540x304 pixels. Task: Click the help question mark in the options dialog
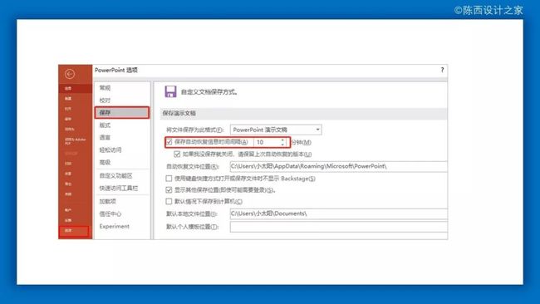442,70
